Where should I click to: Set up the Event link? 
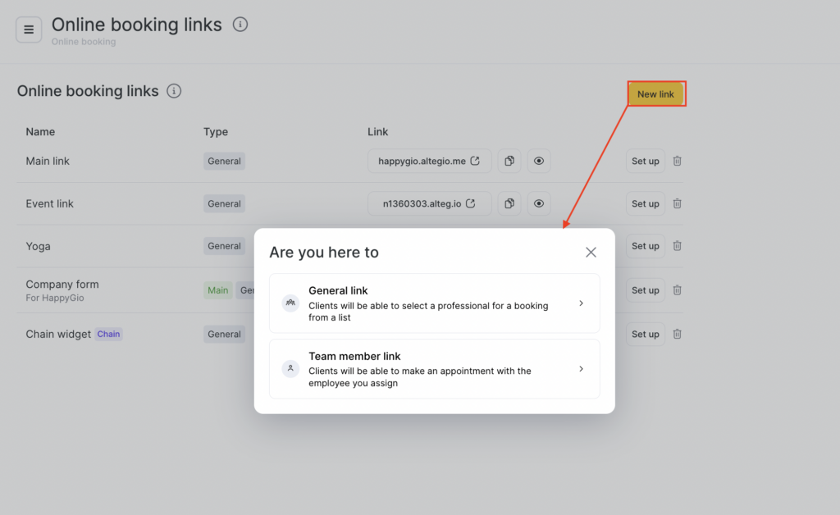point(645,203)
